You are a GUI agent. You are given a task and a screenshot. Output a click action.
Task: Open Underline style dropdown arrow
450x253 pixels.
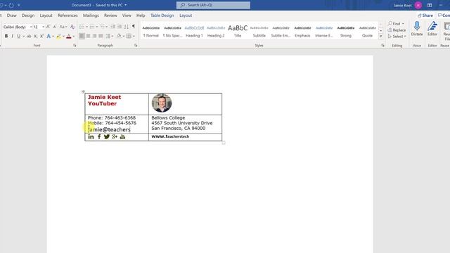pyautogui.click(x=23, y=36)
